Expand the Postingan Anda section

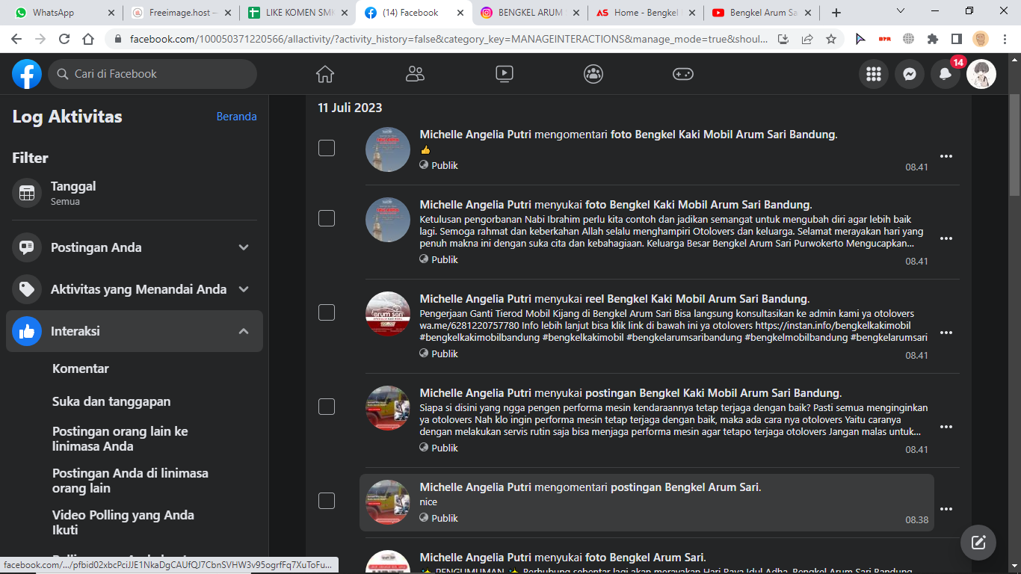pos(244,247)
